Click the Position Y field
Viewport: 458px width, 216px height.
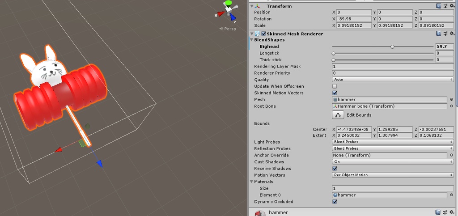[x=394, y=12]
